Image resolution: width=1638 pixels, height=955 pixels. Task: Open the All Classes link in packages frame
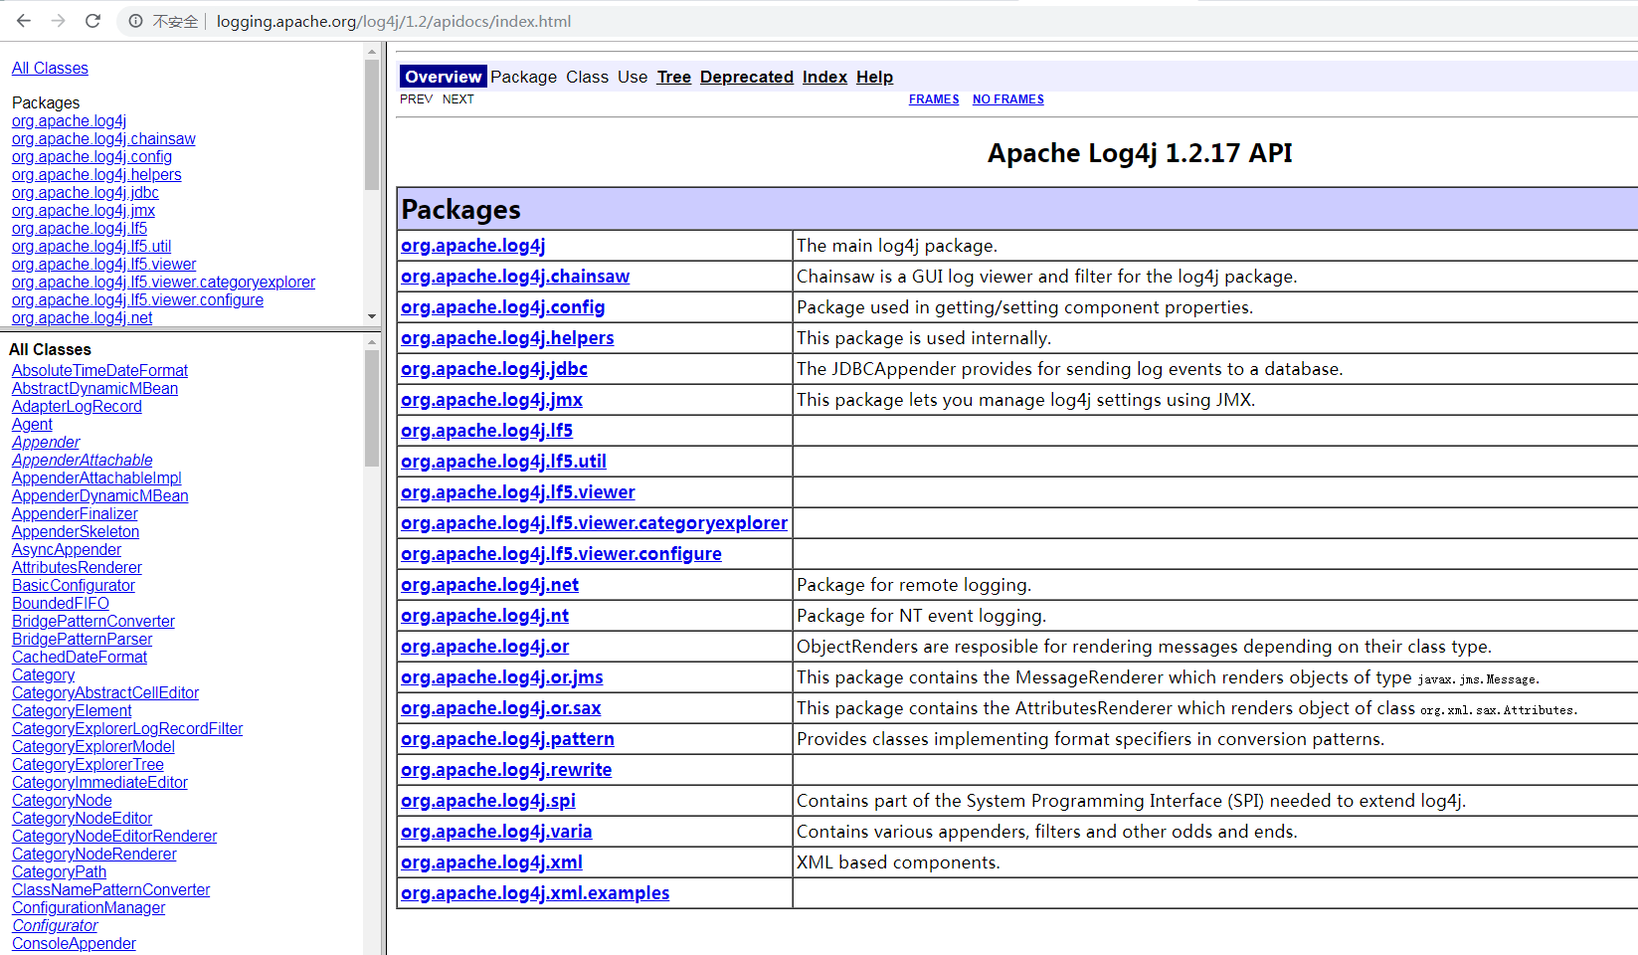click(50, 68)
